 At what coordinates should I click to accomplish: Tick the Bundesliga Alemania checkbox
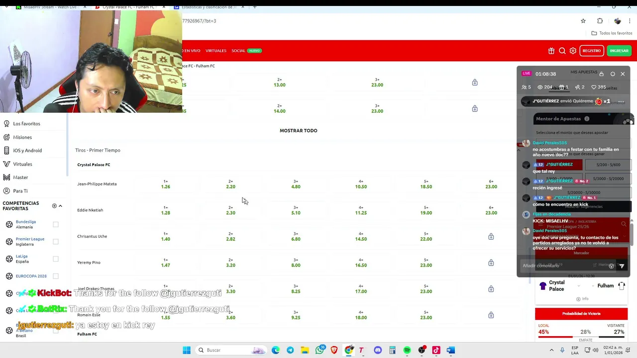pos(56,224)
